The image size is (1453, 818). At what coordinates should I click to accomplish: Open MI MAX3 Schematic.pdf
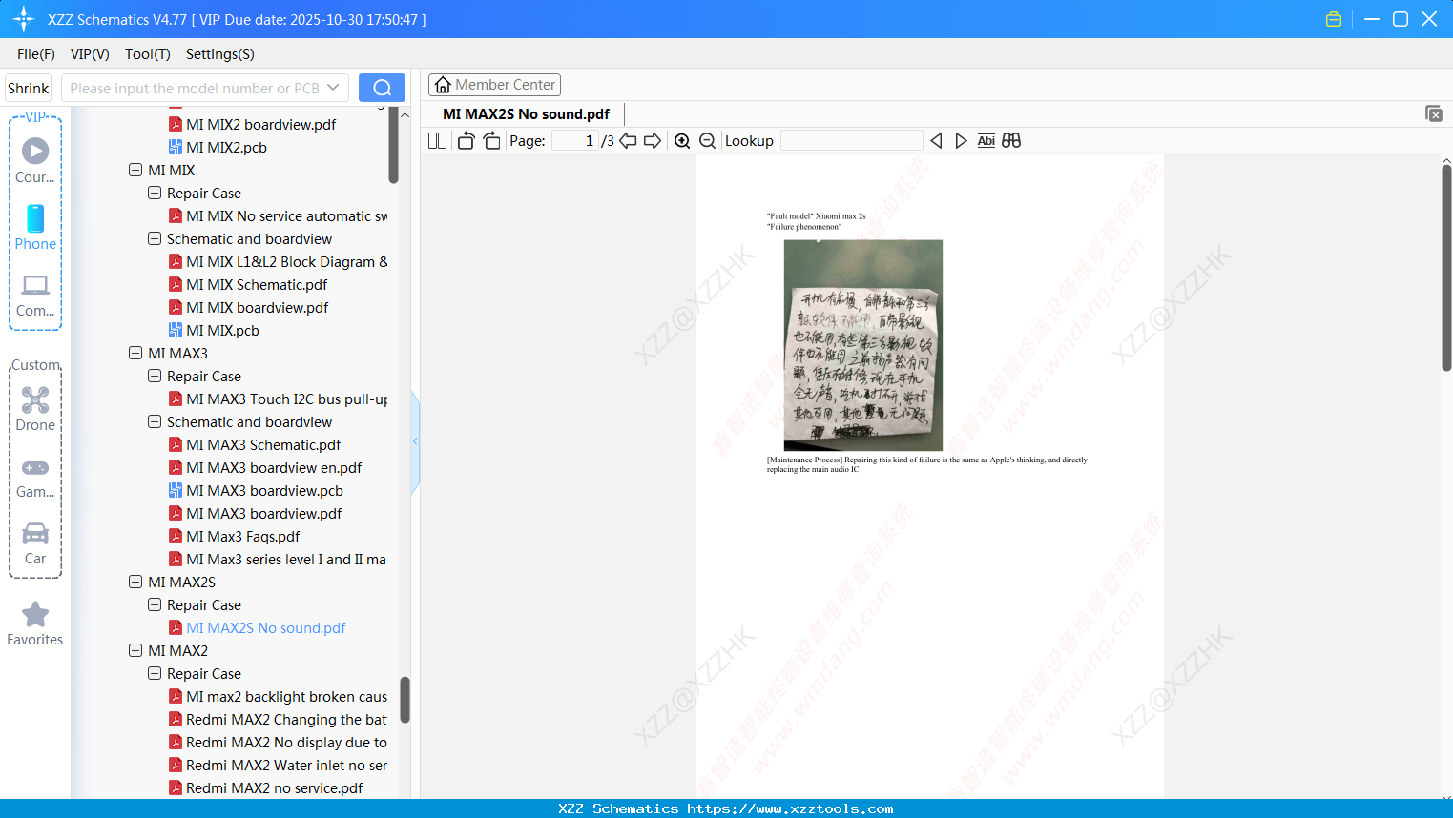263,445
